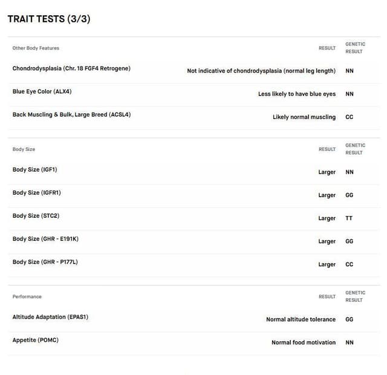Click the Body Size section label

click(x=24, y=149)
